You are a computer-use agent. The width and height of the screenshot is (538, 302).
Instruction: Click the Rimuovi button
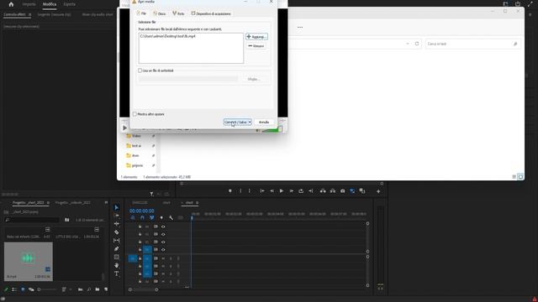coord(256,46)
